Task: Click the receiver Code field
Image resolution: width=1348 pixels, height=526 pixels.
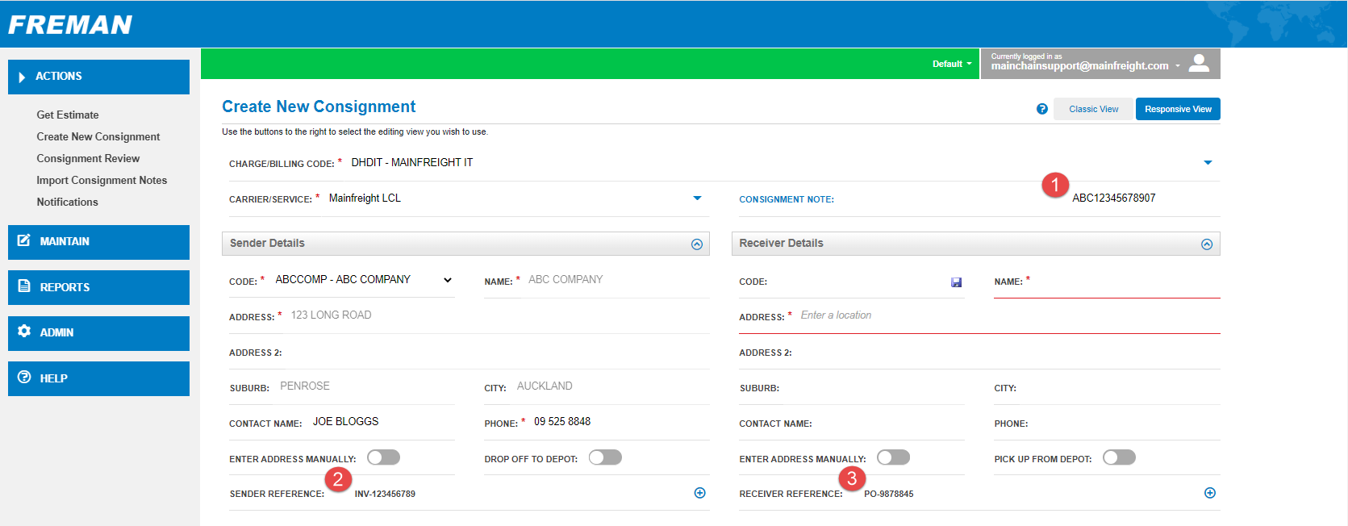Action: pos(859,282)
